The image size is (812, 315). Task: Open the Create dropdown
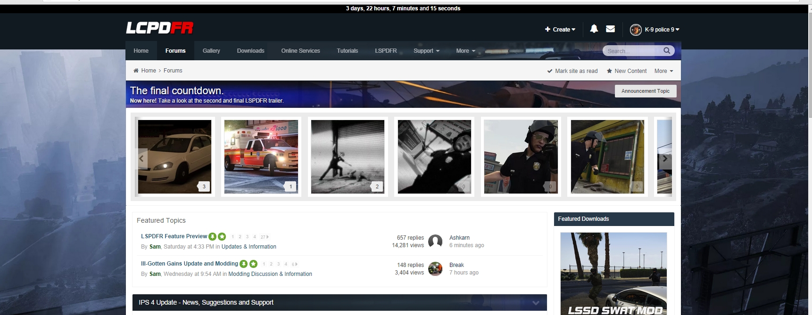pyautogui.click(x=560, y=29)
